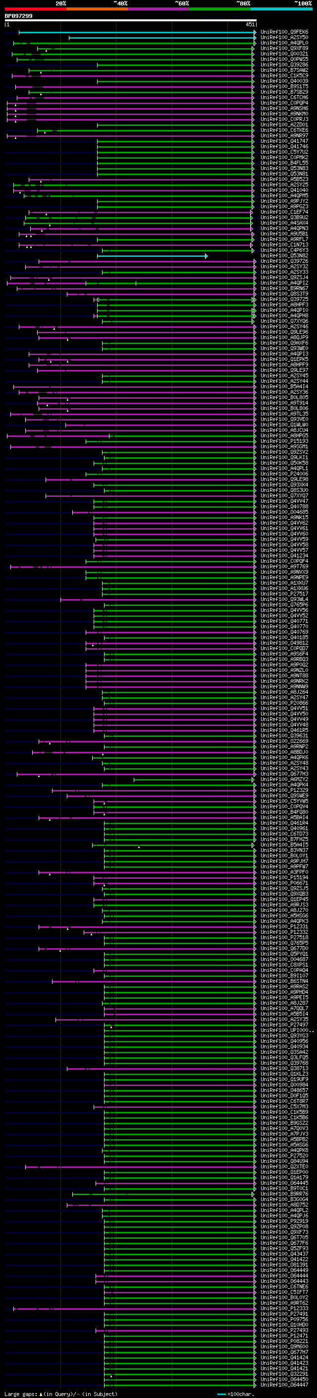Click hit name UniRef100_Q39726
The height and width of the screenshot is (1398, 317).
coord(284,261)
